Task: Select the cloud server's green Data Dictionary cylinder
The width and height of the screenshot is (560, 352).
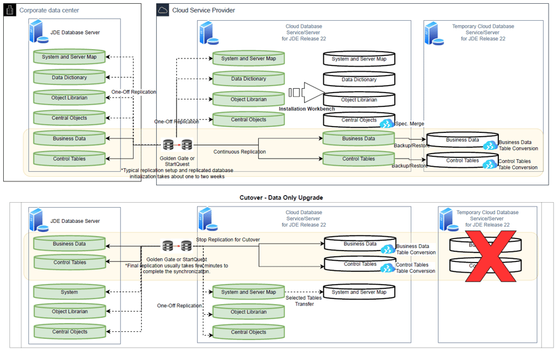Action: point(249,79)
